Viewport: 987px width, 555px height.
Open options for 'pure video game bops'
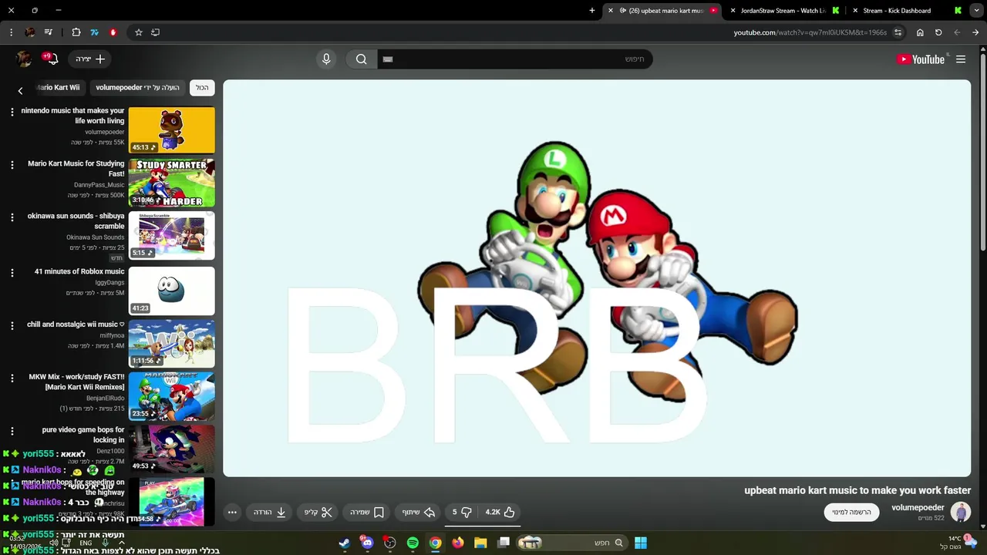(x=12, y=431)
